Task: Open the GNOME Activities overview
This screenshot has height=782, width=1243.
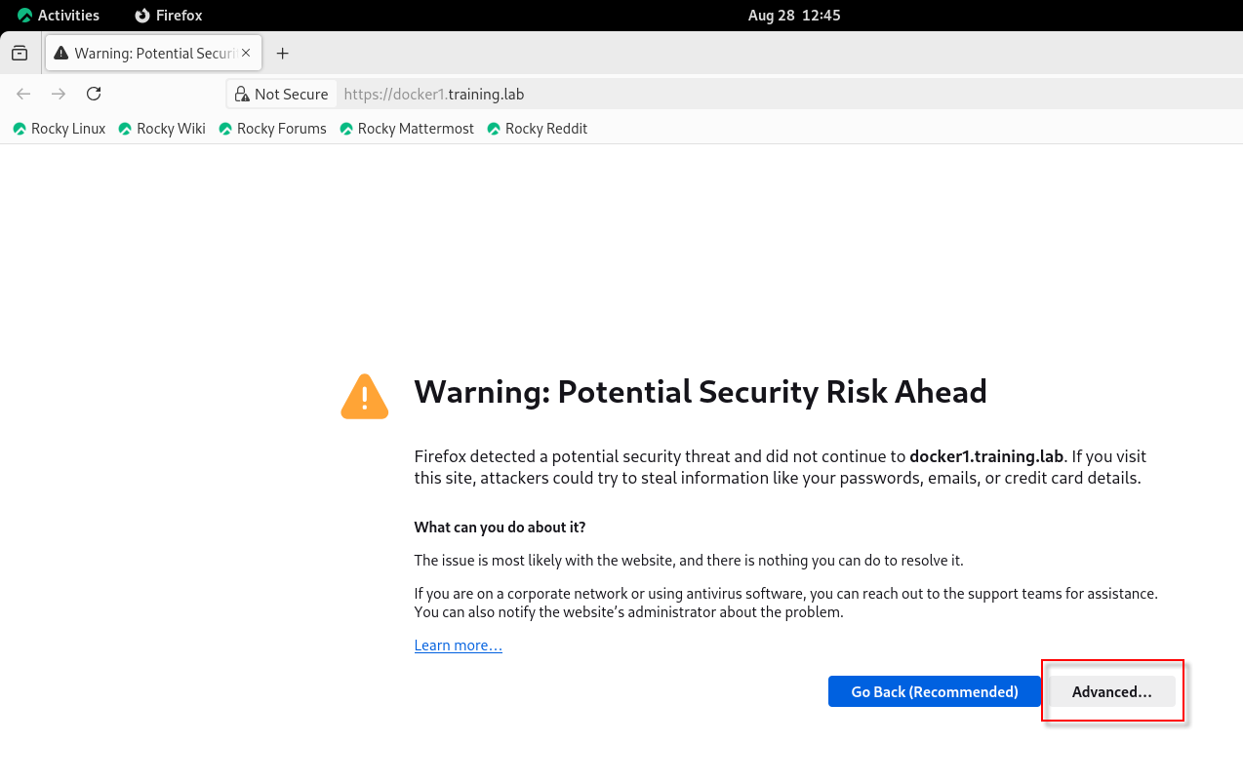Action: tap(59, 16)
